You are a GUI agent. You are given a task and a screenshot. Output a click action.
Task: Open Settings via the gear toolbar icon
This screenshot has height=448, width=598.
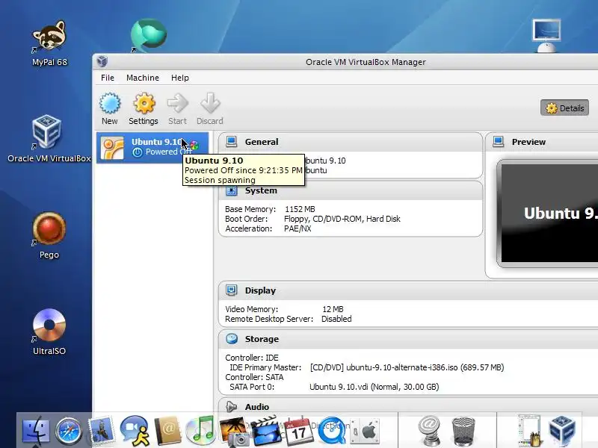(144, 103)
